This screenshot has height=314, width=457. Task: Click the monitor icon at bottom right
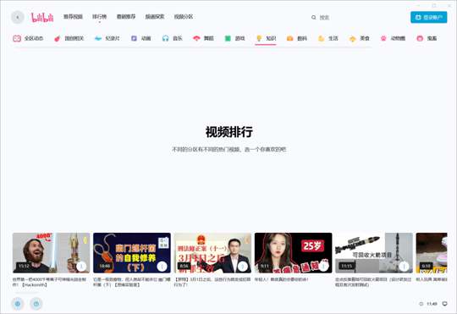pos(445,304)
